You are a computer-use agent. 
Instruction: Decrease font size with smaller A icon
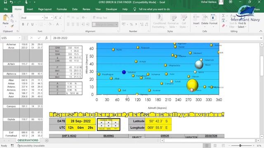coord(60,18)
